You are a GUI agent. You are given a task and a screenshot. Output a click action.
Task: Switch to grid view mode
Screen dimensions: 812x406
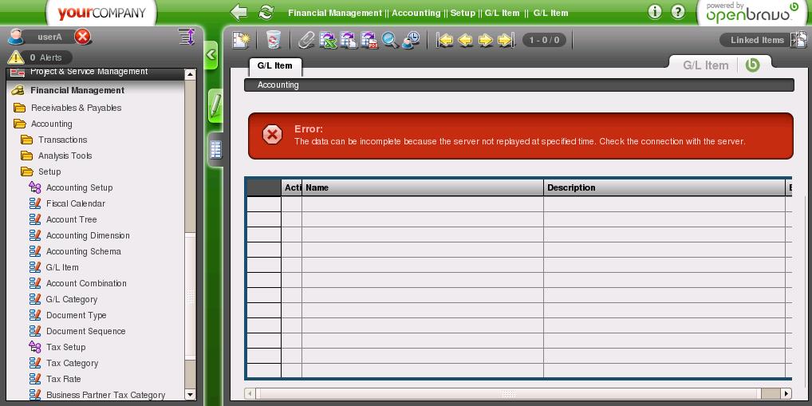click(215, 148)
